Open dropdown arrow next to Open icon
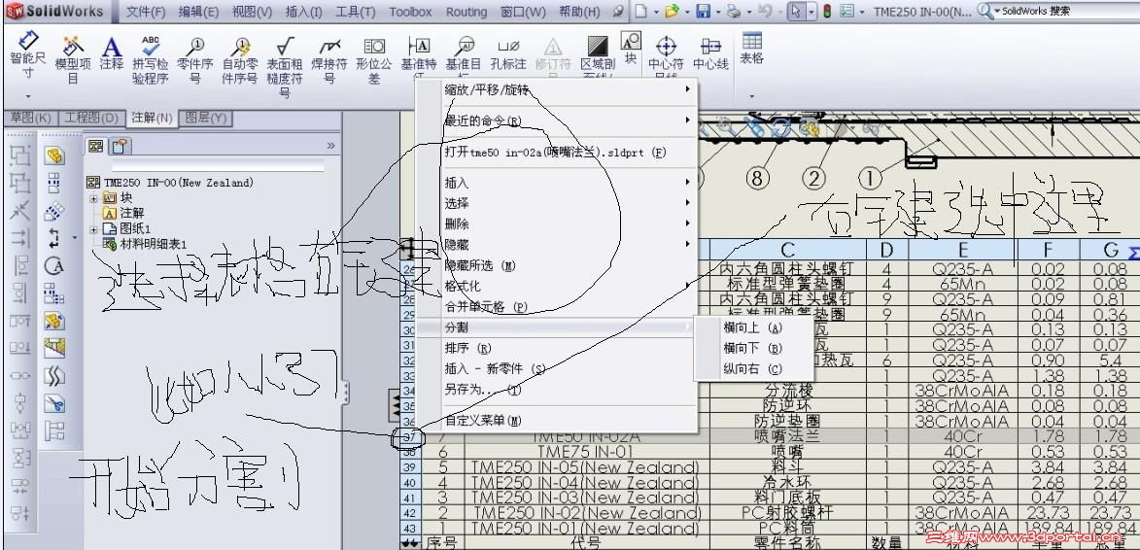1140x550 pixels. (687, 13)
